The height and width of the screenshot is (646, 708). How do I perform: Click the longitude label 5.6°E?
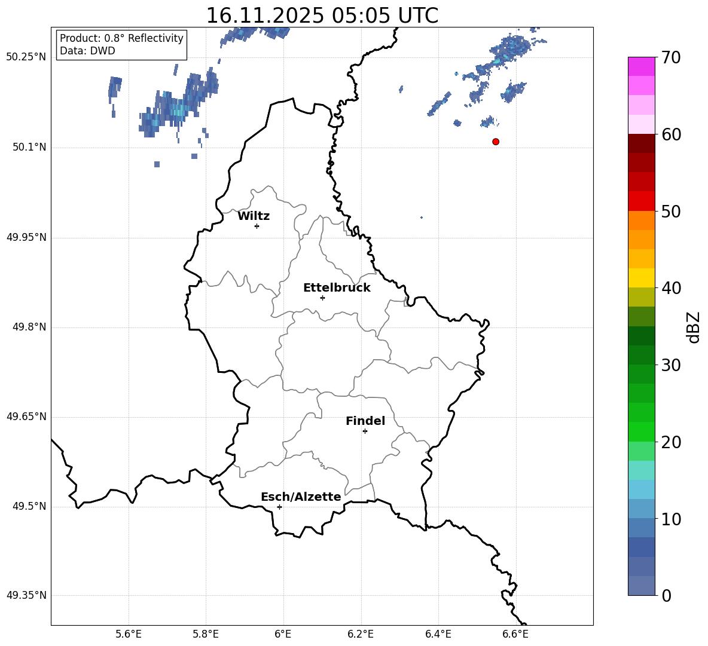click(x=128, y=634)
